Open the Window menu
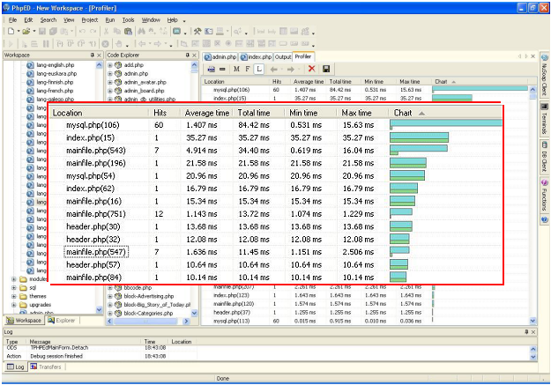Image resolution: width=551 pixels, height=385 pixels. 151,20
